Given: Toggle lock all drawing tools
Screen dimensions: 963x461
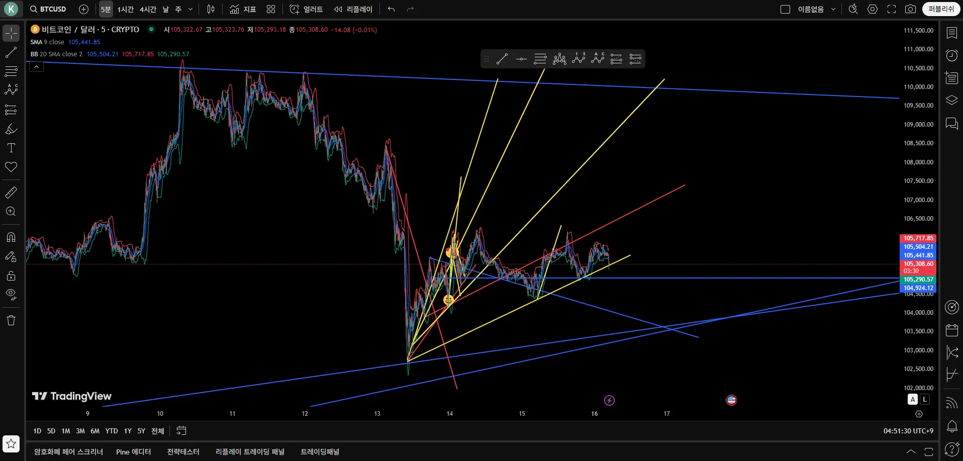Looking at the screenshot, I should coord(11,275).
